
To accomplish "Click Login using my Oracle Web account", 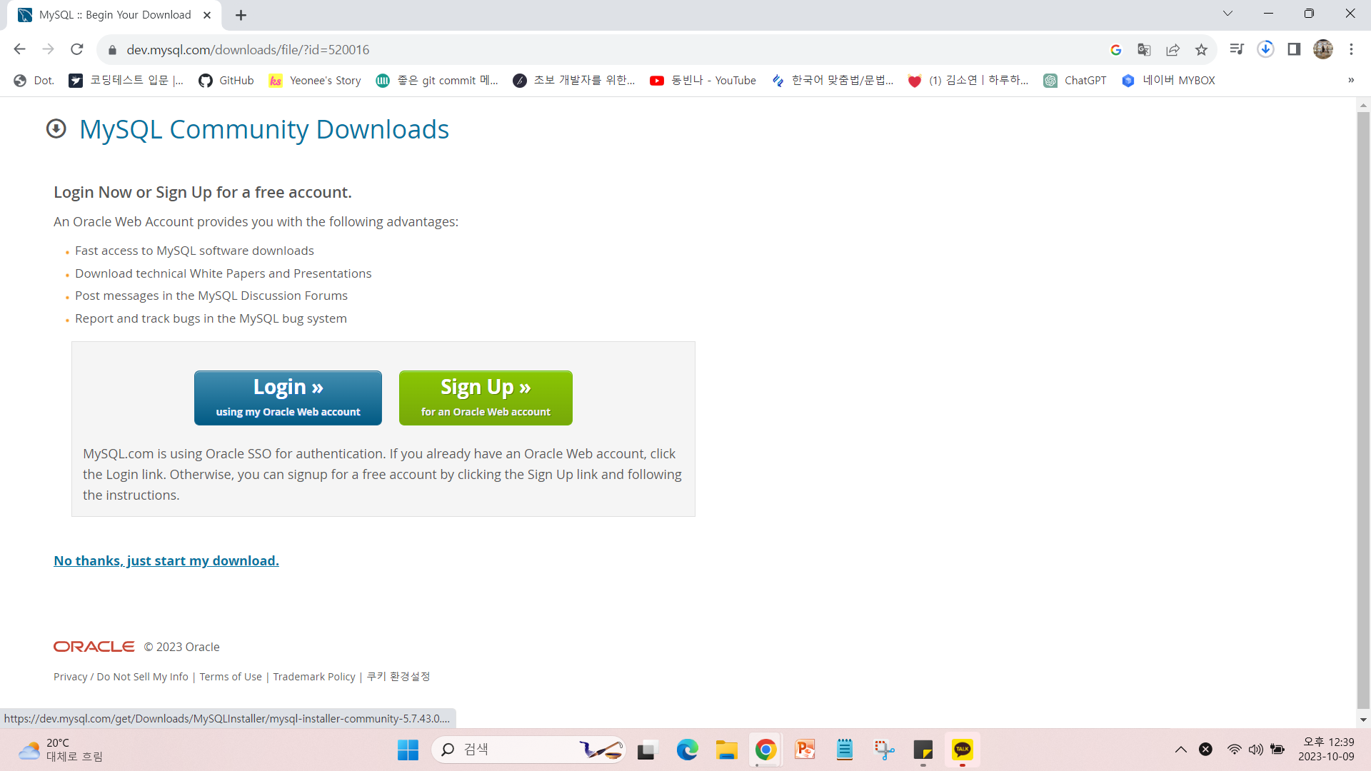I will (288, 398).
